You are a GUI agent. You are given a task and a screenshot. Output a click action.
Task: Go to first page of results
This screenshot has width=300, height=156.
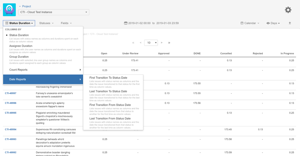point(133,43)
